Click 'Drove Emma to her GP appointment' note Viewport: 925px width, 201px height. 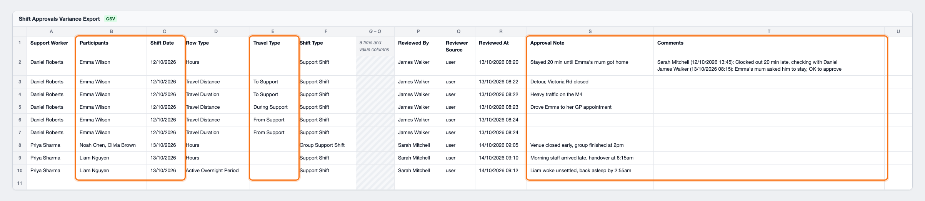590,107
